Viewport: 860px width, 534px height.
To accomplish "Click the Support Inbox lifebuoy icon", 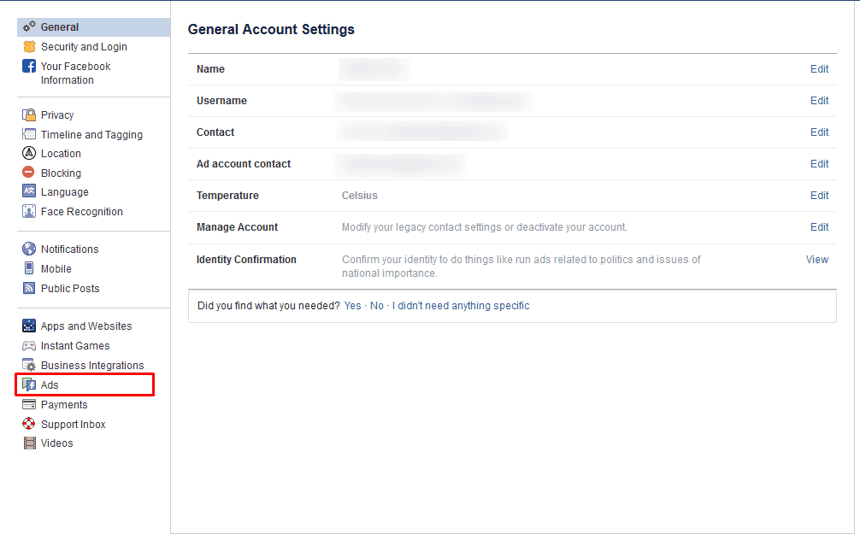I will pos(29,425).
